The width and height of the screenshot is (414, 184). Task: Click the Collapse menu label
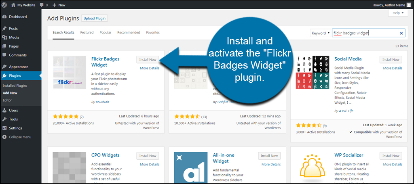[x=20, y=137]
